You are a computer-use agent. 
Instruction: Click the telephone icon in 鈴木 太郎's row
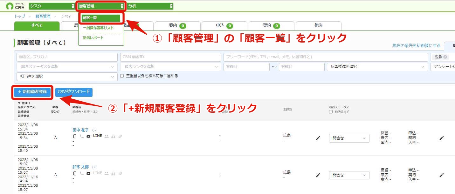pyautogui.click(x=82, y=173)
